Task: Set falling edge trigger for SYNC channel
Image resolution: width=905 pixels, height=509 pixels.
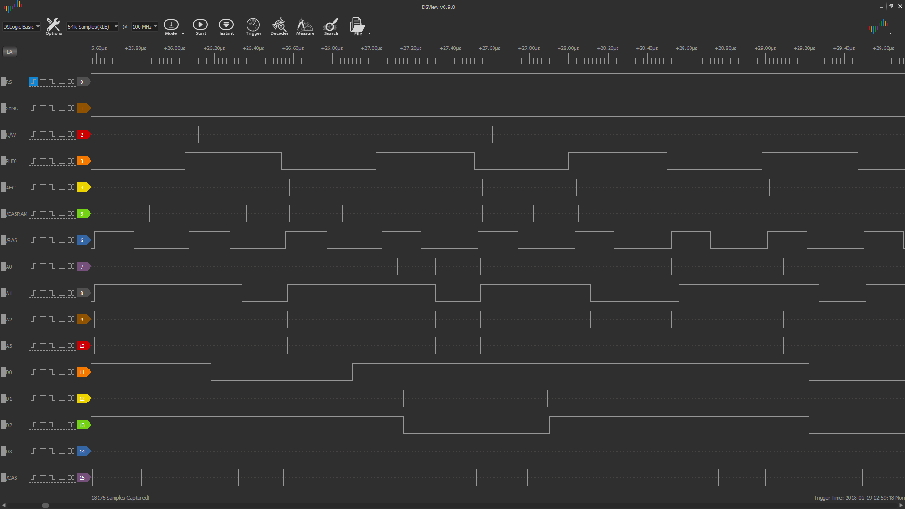Action: [52, 108]
